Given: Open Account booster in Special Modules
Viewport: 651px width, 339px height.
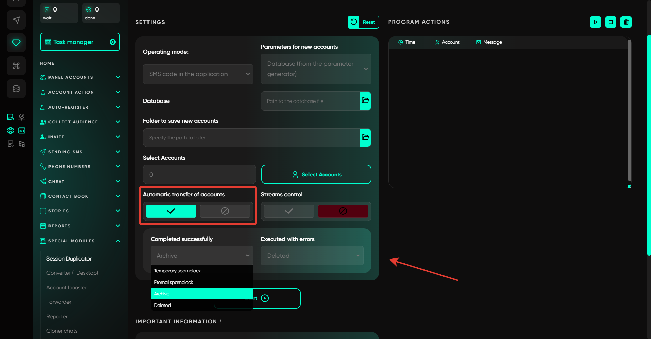Looking at the screenshot, I should (66, 288).
